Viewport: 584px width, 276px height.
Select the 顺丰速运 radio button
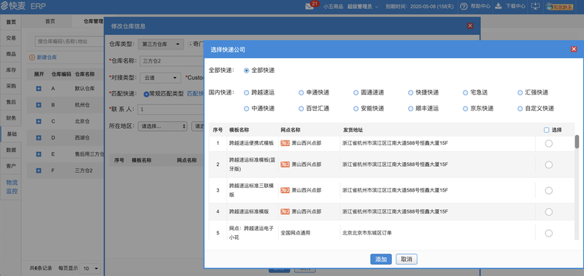[x=410, y=109]
